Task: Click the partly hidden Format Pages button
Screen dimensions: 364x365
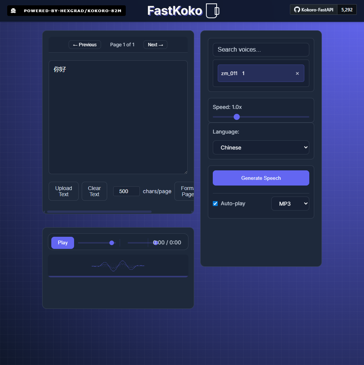Action: click(184, 191)
